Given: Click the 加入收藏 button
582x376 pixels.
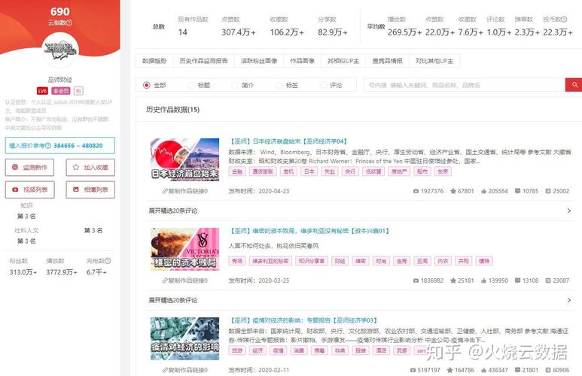Looking at the screenshot, I should click(90, 167).
